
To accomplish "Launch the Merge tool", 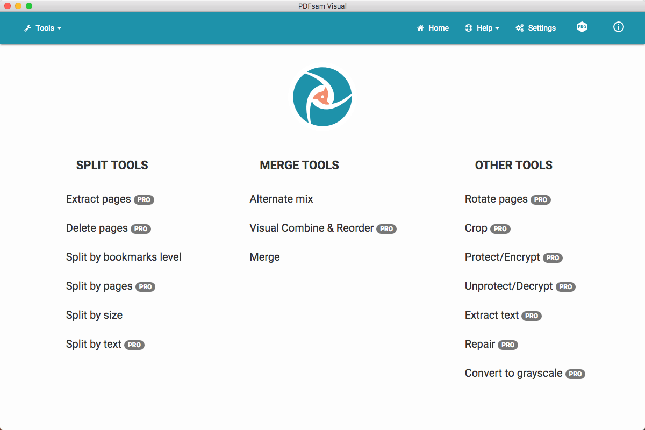I will click(264, 257).
